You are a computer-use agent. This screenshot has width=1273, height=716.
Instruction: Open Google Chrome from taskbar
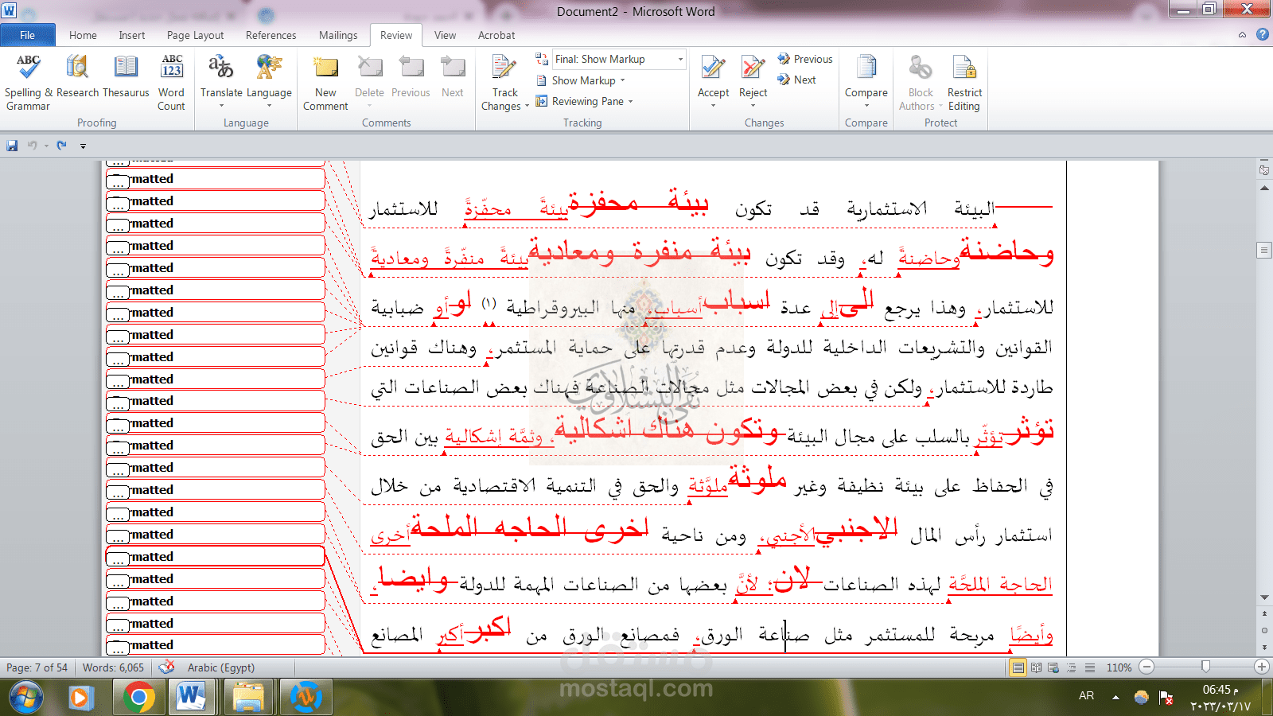coord(138,698)
